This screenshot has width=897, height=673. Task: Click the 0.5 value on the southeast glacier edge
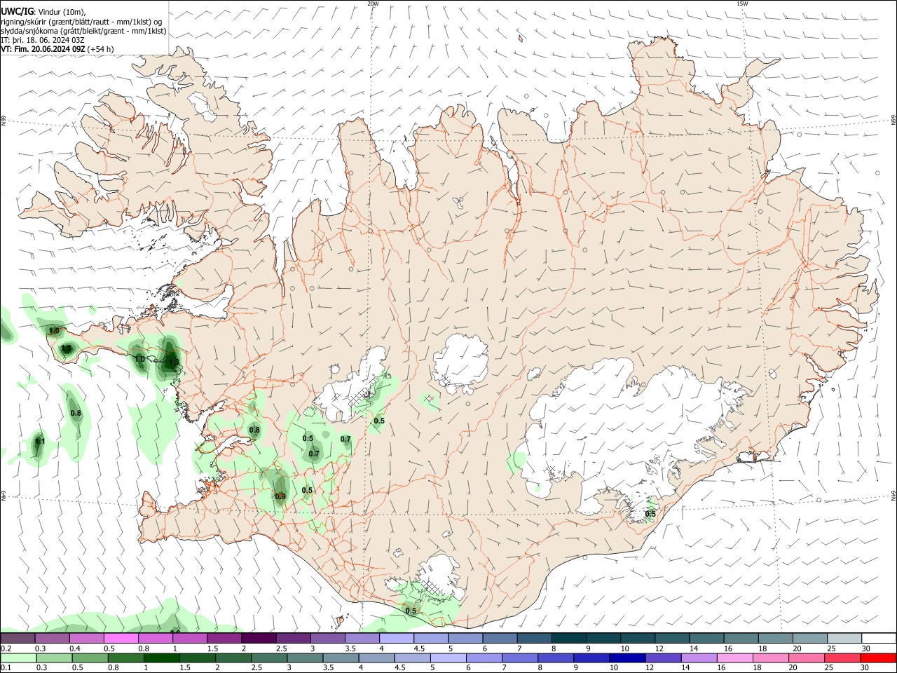(x=650, y=514)
